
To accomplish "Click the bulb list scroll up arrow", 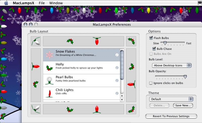I will [x=122, y=96].
